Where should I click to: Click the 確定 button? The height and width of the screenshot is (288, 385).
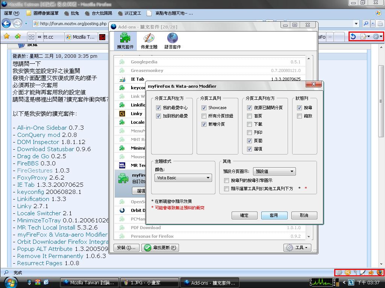244,216
